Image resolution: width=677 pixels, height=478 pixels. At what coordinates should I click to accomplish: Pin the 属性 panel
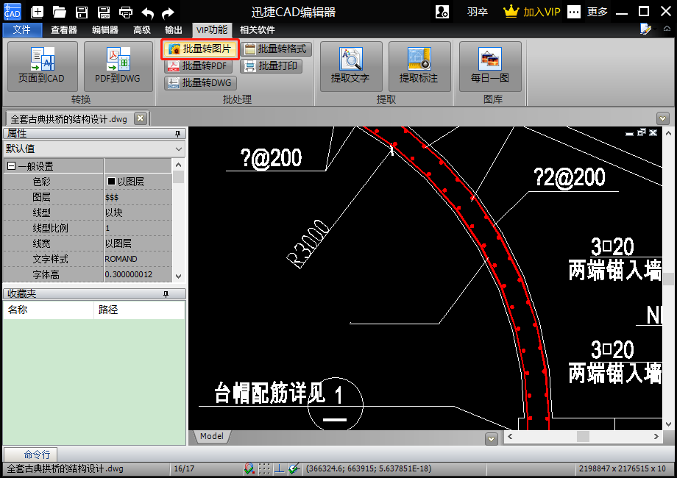click(177, 134)
